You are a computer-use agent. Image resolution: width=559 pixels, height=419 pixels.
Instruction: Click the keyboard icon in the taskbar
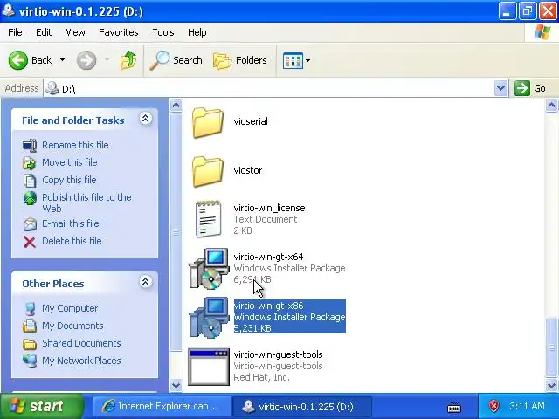(454, 407)
